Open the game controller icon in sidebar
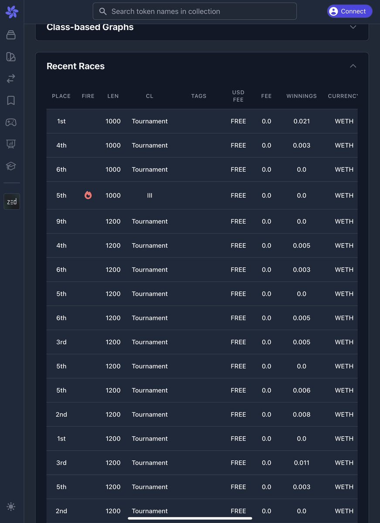Image resolution: width=380 pixels, height=523 pixels. click(11, 122)
